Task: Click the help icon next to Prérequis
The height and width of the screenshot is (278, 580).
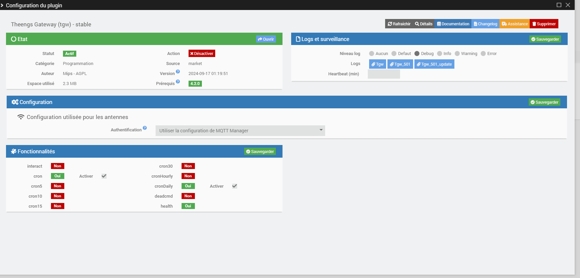Action: pyautogui.click(x=178, y=81)
